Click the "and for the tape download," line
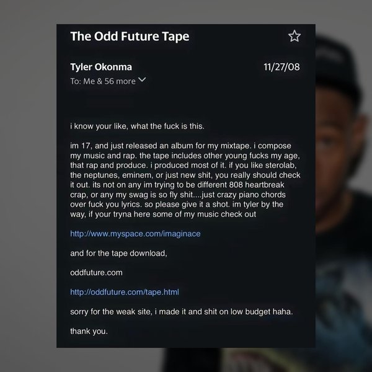The height and width of the screenshot is (372, 372). click(x=118, y=254)
